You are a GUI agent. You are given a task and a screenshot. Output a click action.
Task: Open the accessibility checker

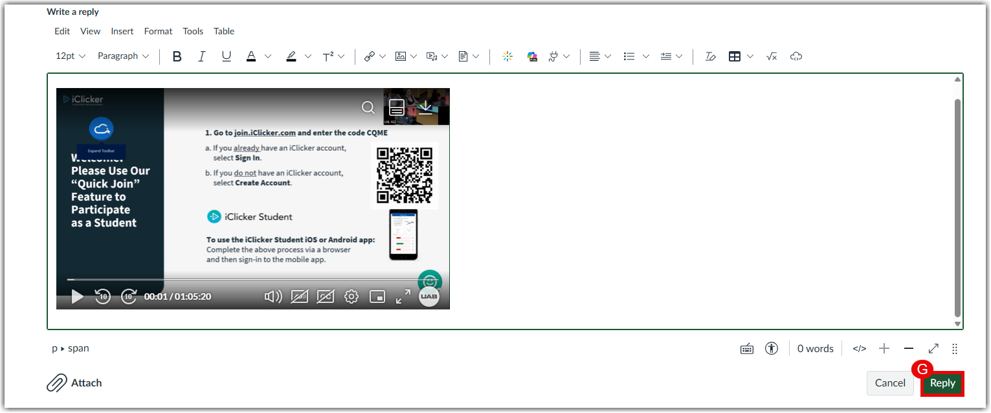[771, 348]
